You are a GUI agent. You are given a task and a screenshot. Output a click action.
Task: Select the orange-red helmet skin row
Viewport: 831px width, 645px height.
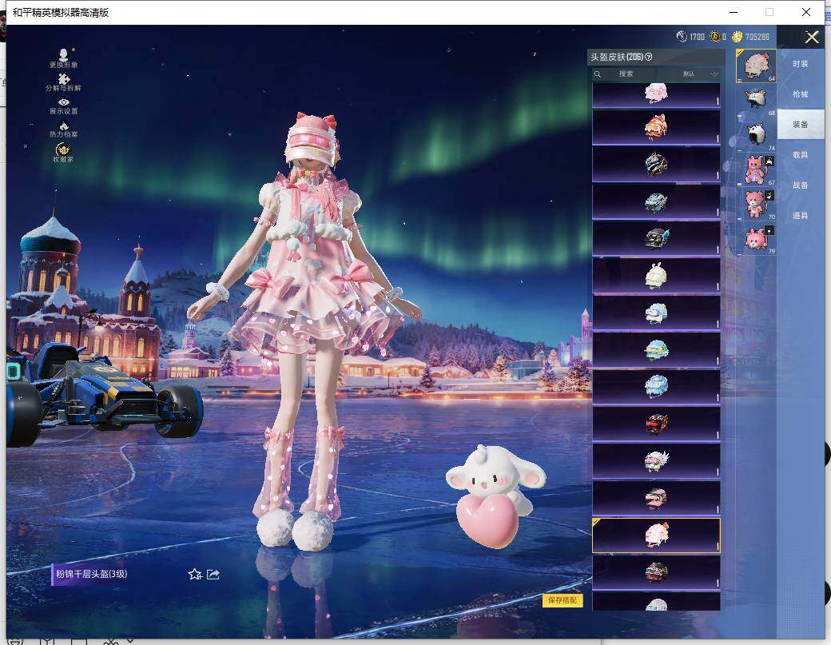tap(656, 126)
